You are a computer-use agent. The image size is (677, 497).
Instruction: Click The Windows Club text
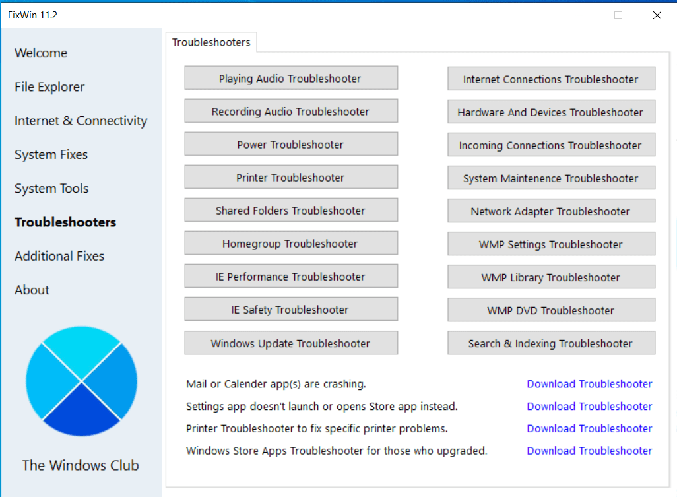81,465
